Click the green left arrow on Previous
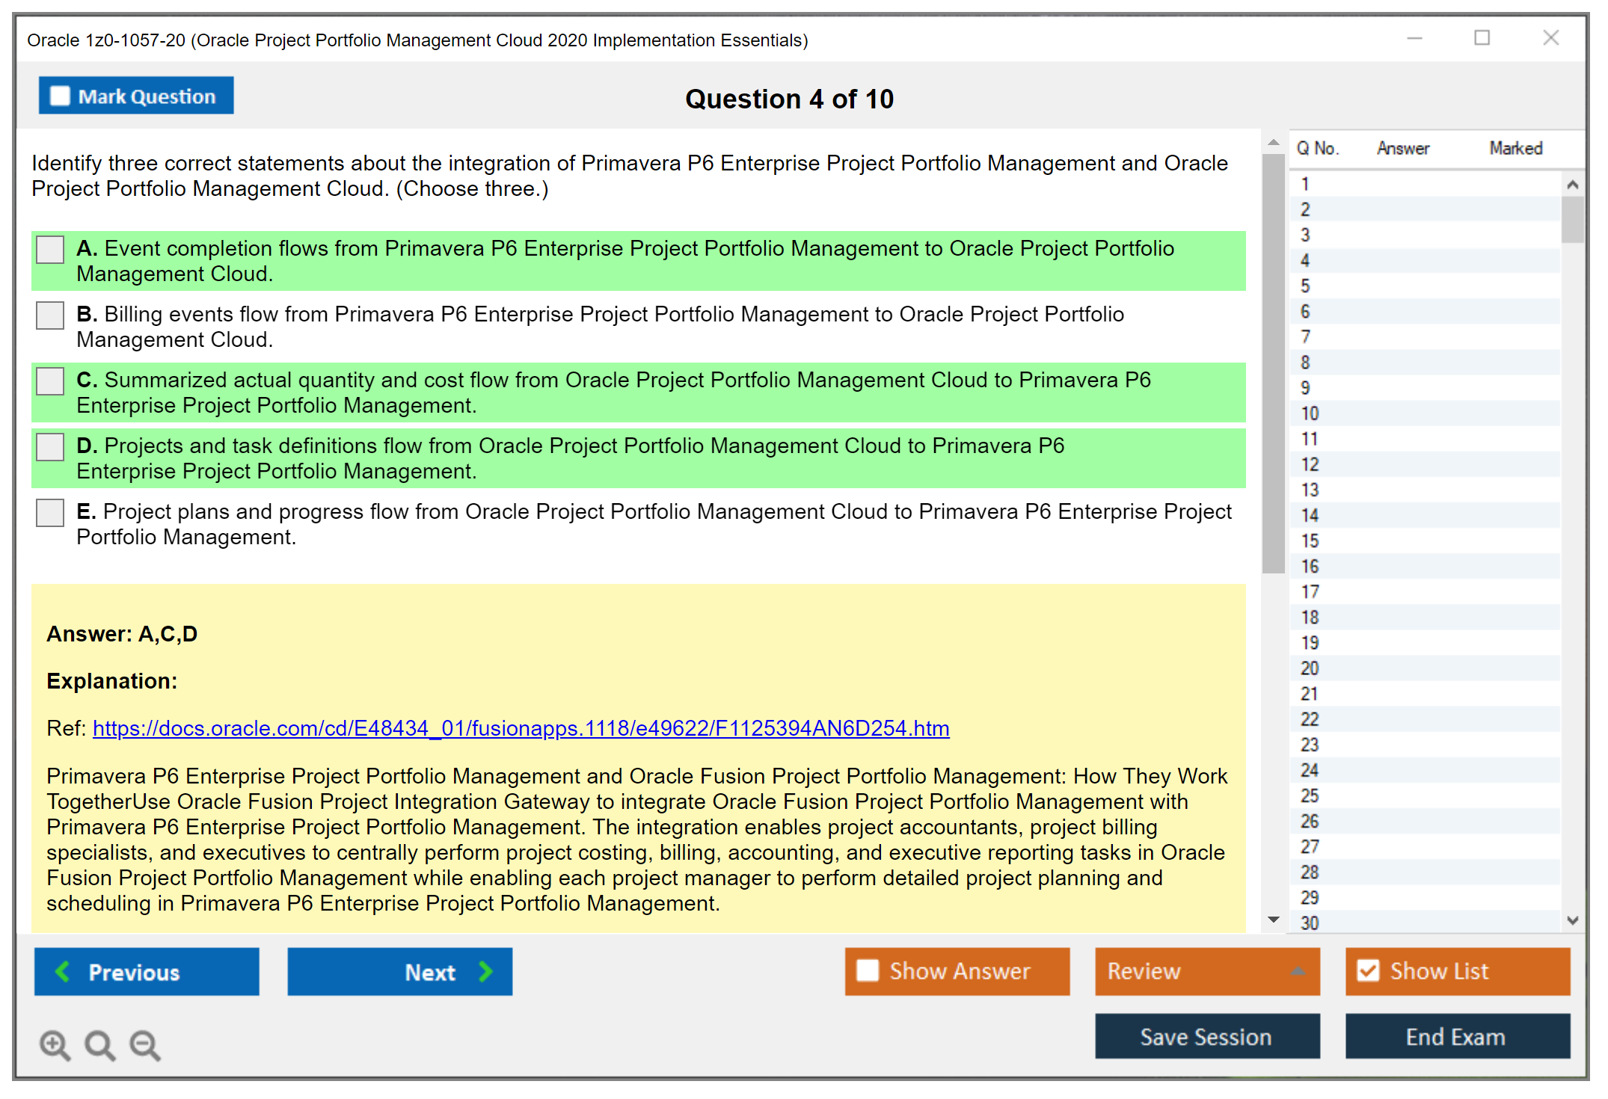Screen dimensions: 1608x1099 63,971
